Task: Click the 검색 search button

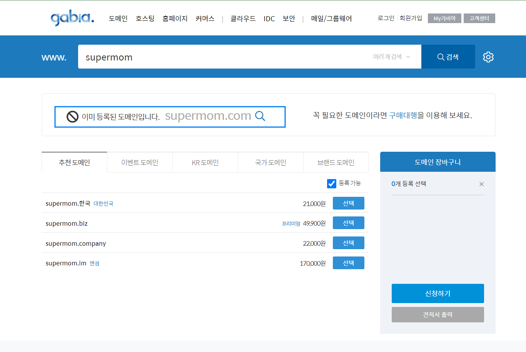Action: 448,57
